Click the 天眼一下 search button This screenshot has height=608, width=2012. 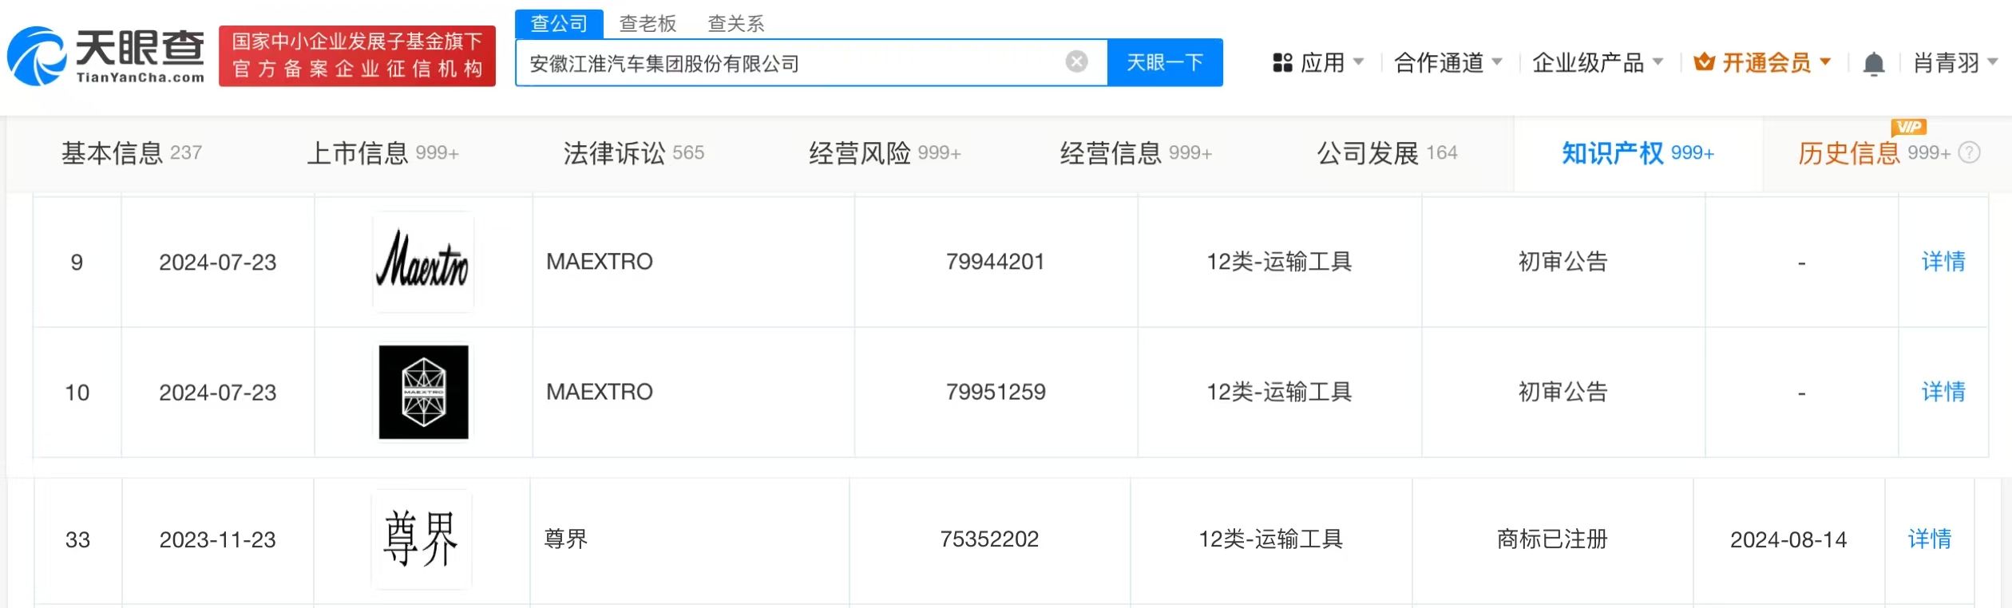pos(1165,62)
